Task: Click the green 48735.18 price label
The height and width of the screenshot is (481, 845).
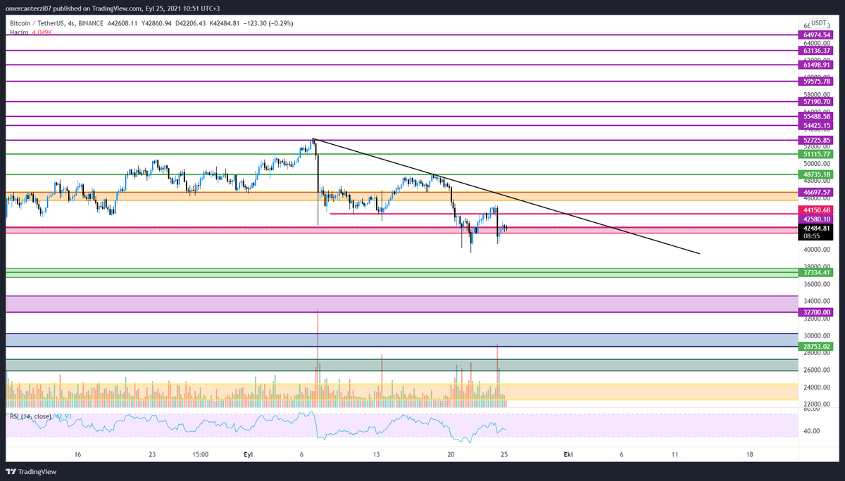Action: pyautogui.click(x=818, y=174)
